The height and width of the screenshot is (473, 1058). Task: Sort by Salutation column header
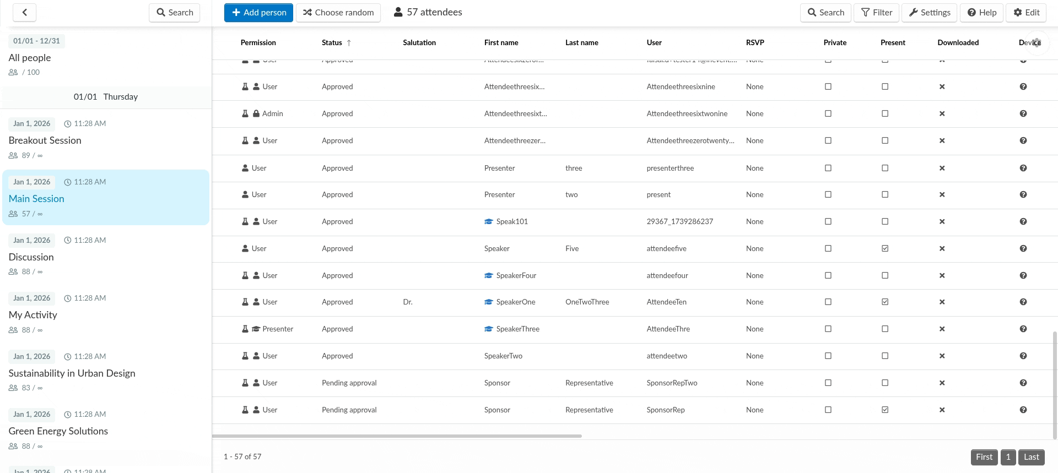click(x=419, y=42)
